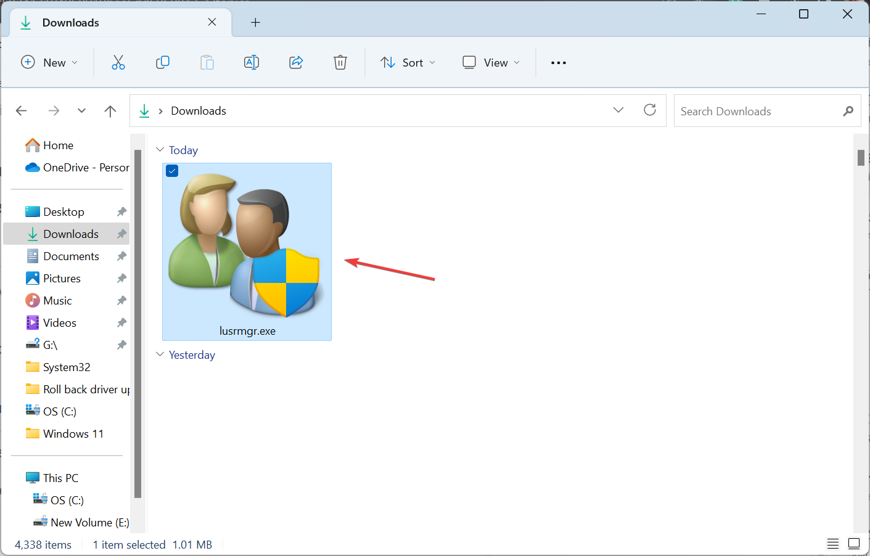The height and width of the screenshot is (556, 870).
Task: Delete lusrmgr.exe
Action: [x=340, y=62]
